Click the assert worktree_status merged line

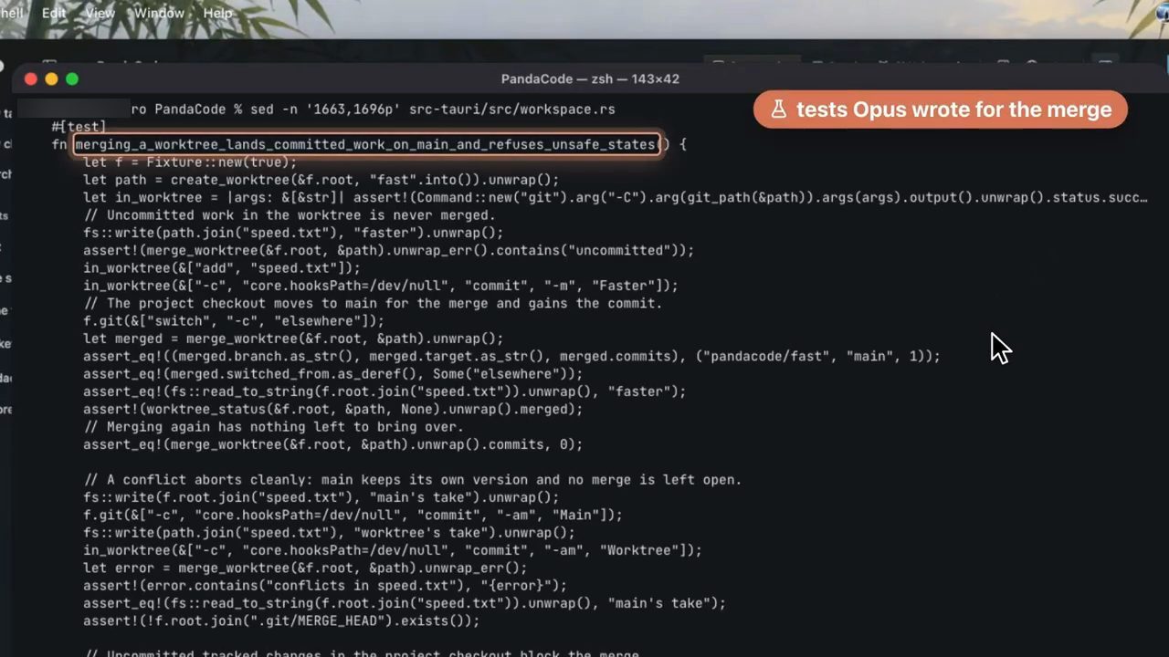pos(332,410)
